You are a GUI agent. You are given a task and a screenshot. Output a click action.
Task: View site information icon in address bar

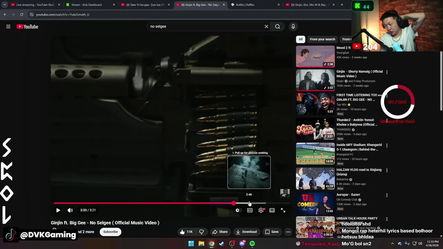click(x=31, y=15)
